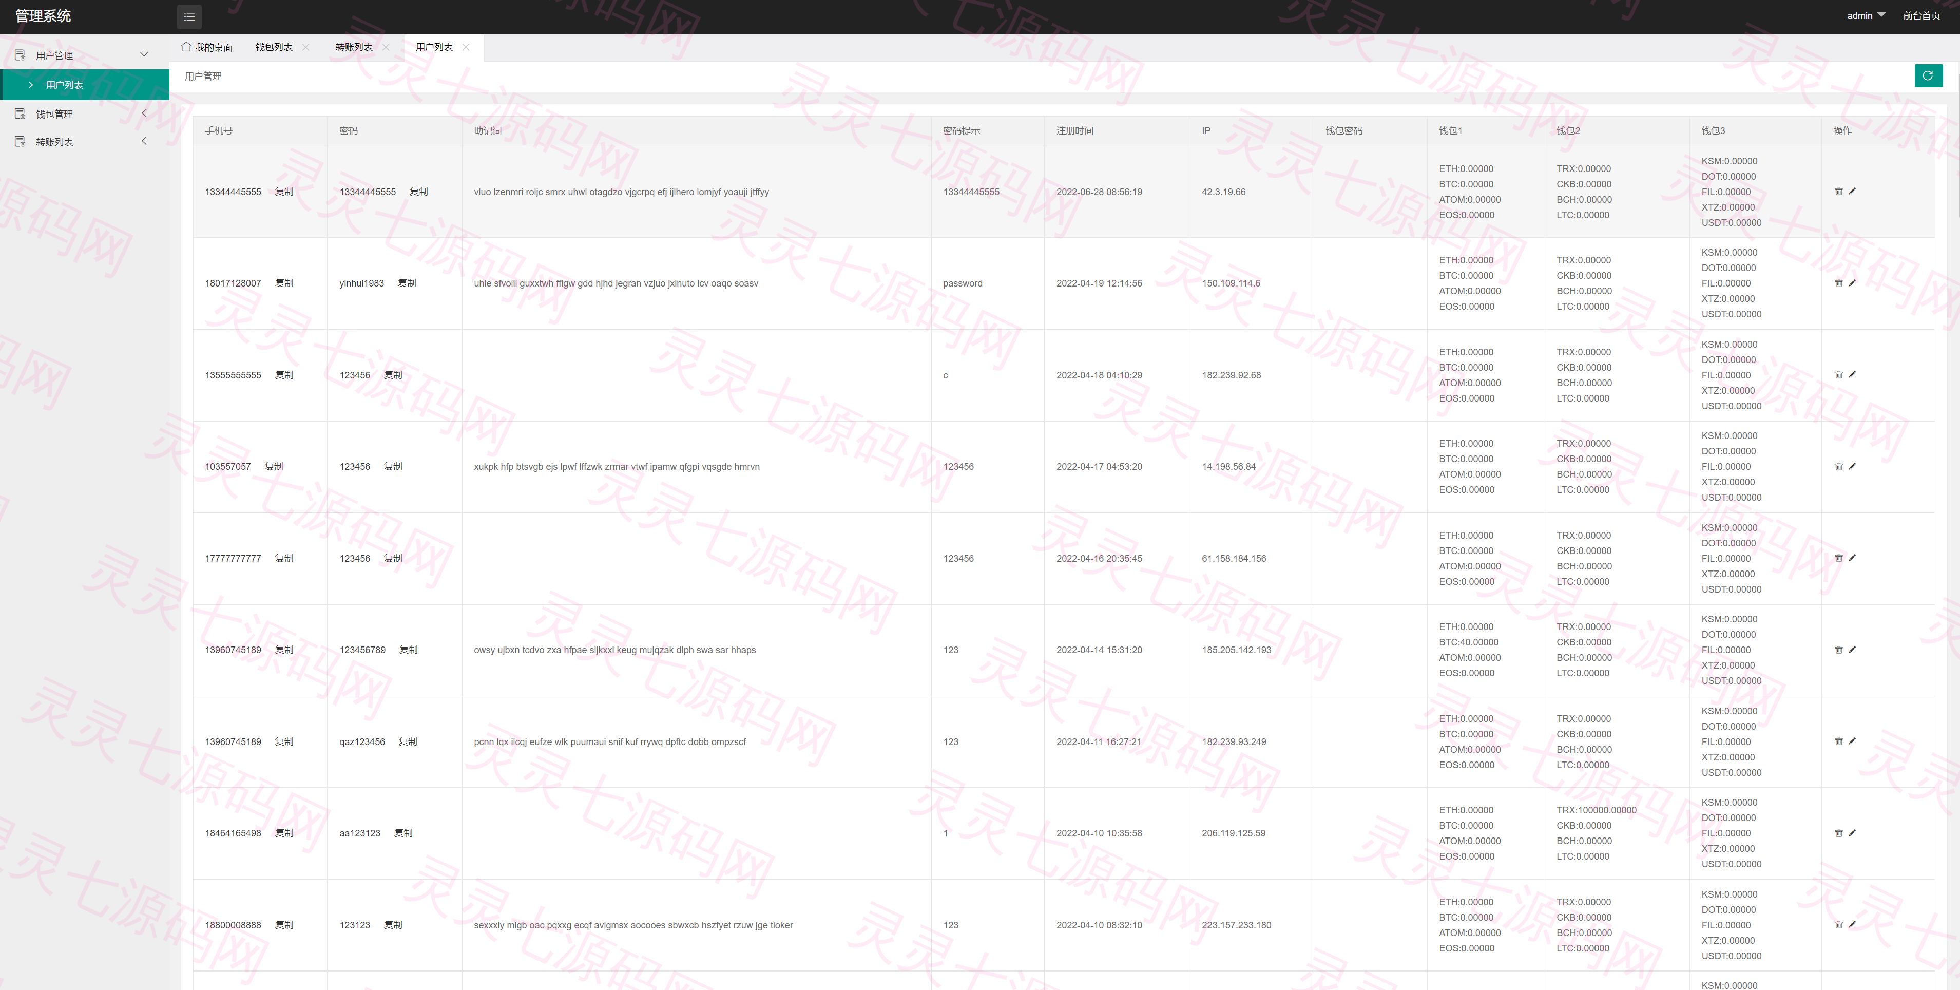
Task: Copy password aa123123 with 复制
Action: [403, 833]
